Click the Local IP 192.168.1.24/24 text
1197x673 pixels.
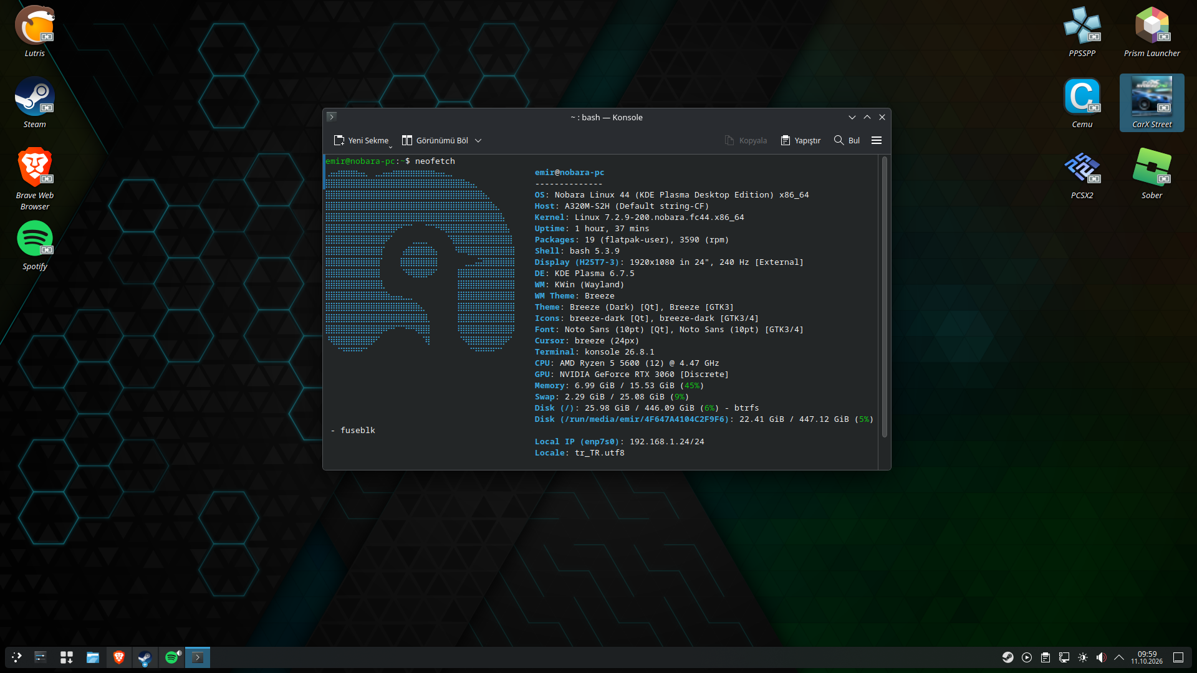point(619,442)
